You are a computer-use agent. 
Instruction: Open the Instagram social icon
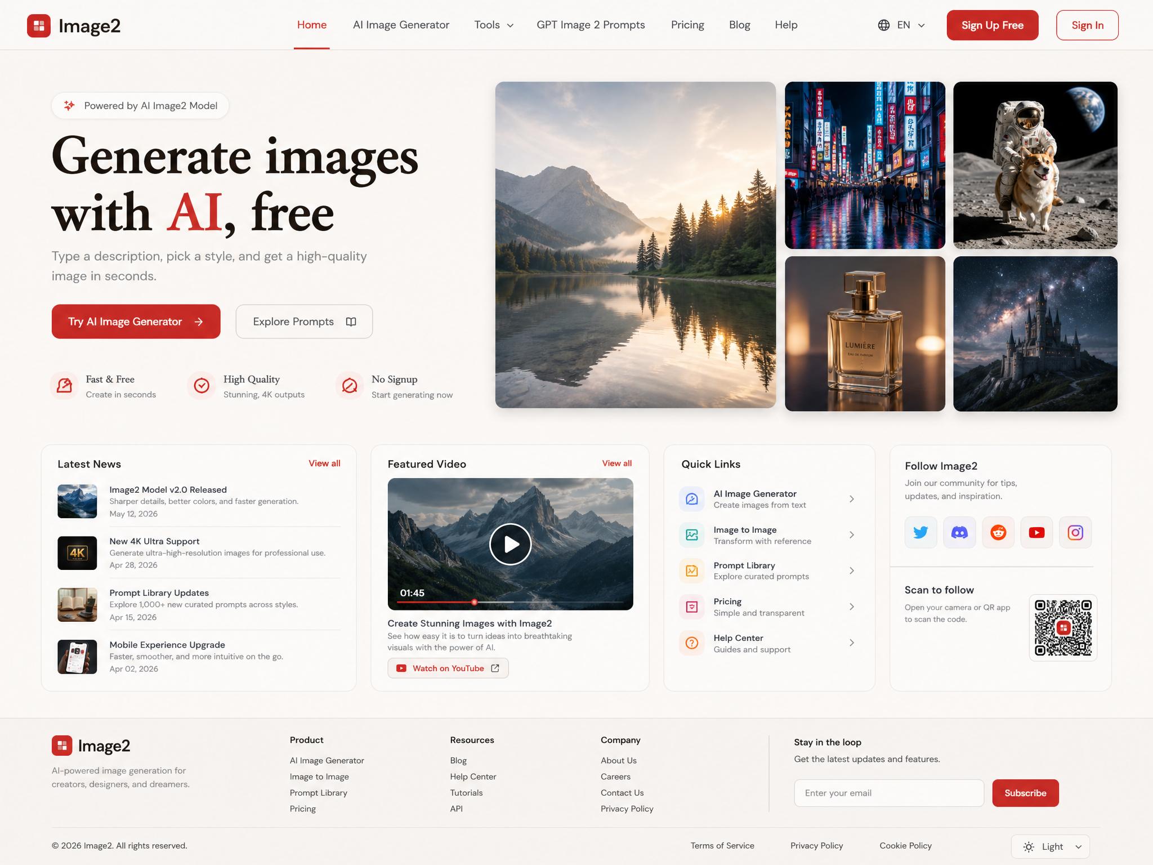(1075, 532)
